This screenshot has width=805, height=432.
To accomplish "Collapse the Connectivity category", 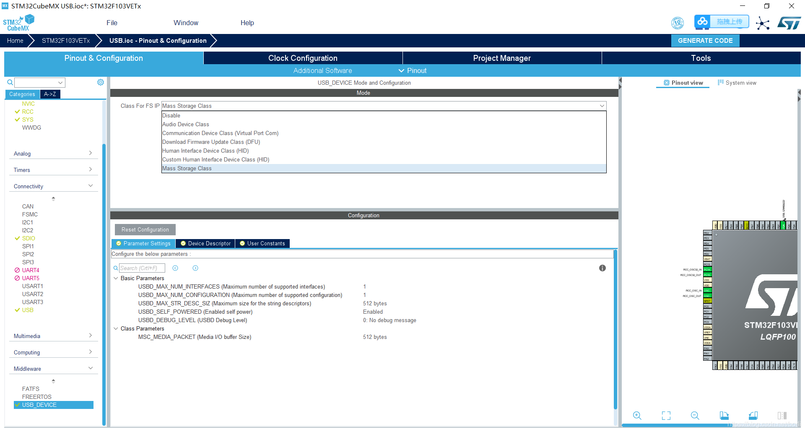I will [x=53, y=186].
